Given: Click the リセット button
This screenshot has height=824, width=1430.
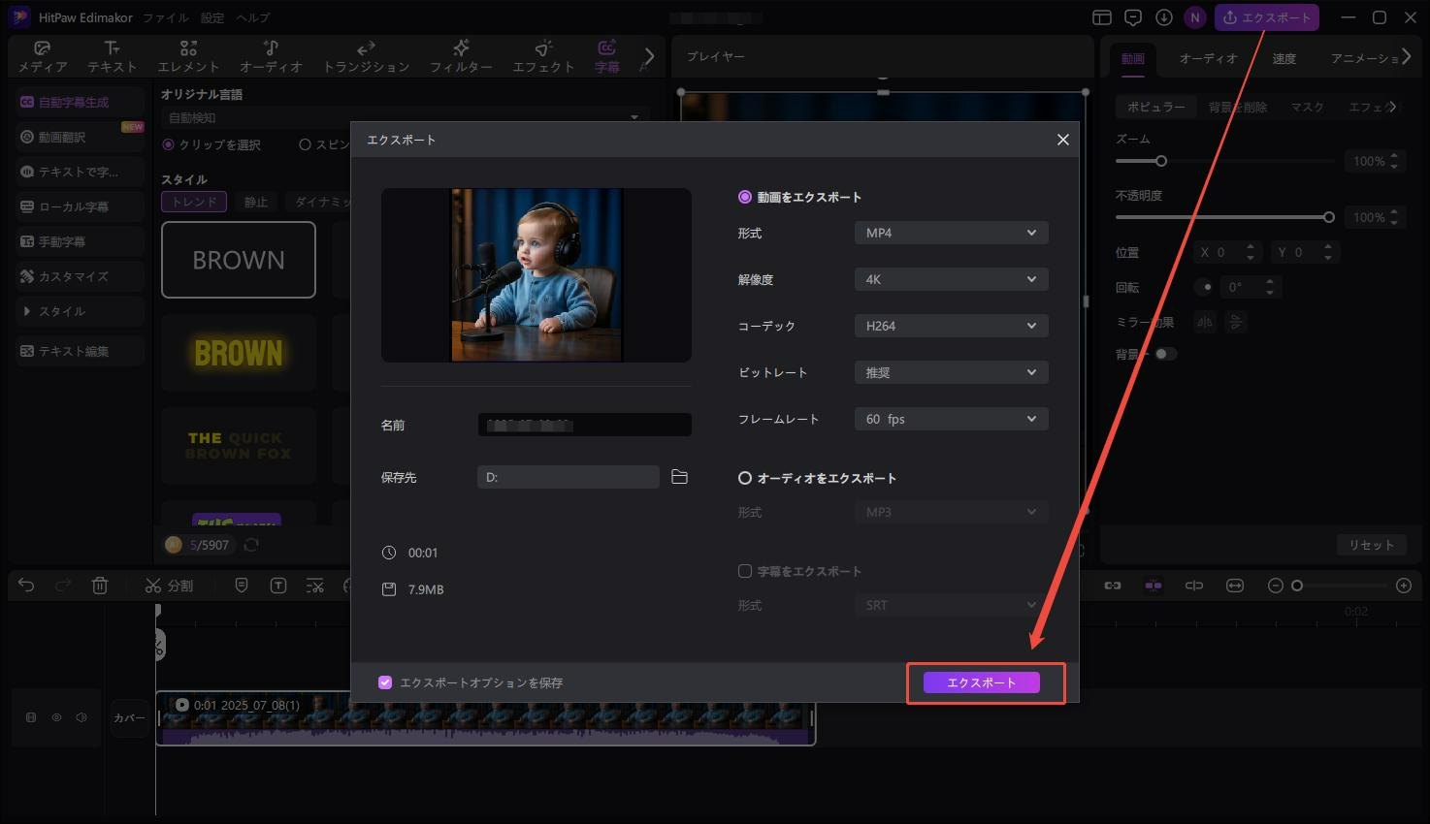Looking at the screenshot, I should 1371,545.
